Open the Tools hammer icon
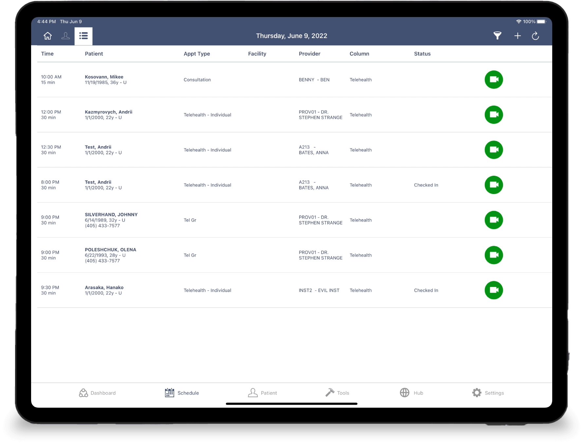This screenshot has width=583, height=444. click(x=330, y=393)
